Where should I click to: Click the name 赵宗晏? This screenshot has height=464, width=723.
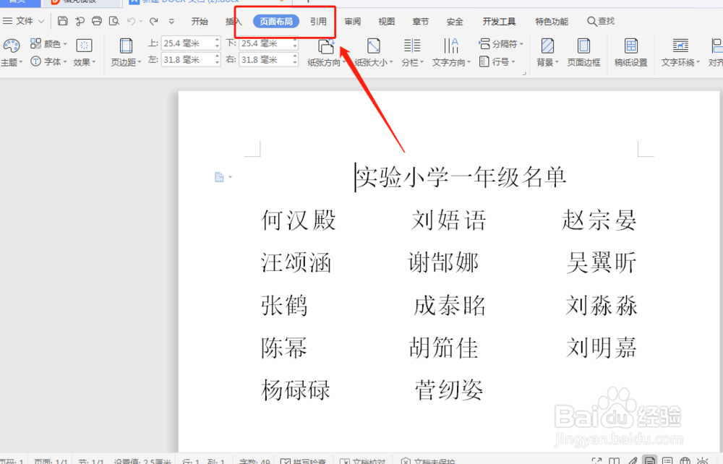pyautogui.click(x=599, y=220)
